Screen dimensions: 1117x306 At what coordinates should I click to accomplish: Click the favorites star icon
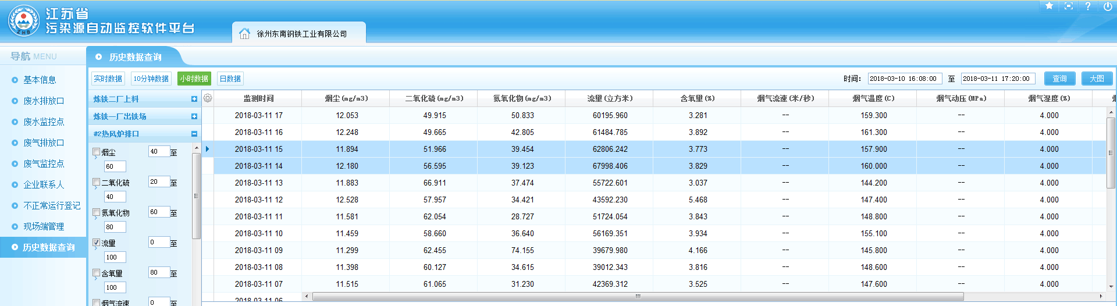pos(1049,6)
